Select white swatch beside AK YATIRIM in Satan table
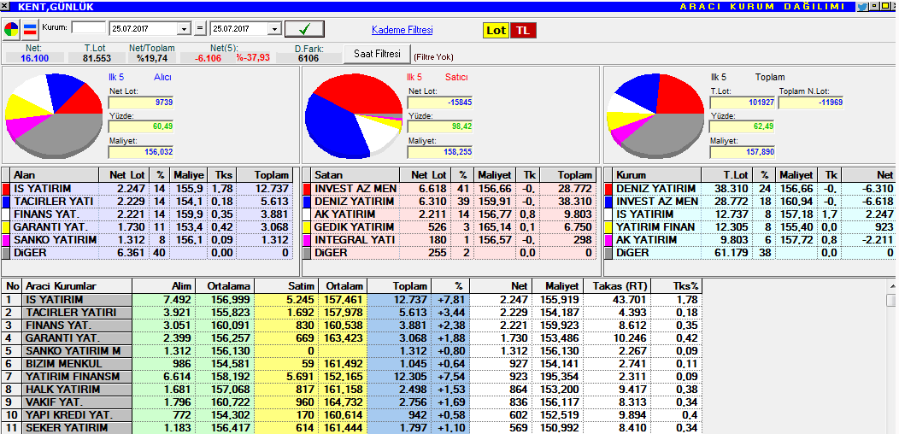 [307, 214]
